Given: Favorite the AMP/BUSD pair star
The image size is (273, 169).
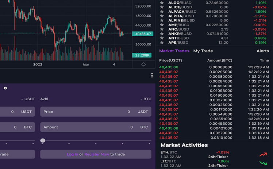Looking at the screenshot, I should [162, 25].
